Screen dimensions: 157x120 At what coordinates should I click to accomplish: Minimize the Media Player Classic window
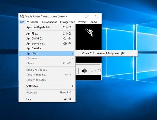(x=76, y=16)
